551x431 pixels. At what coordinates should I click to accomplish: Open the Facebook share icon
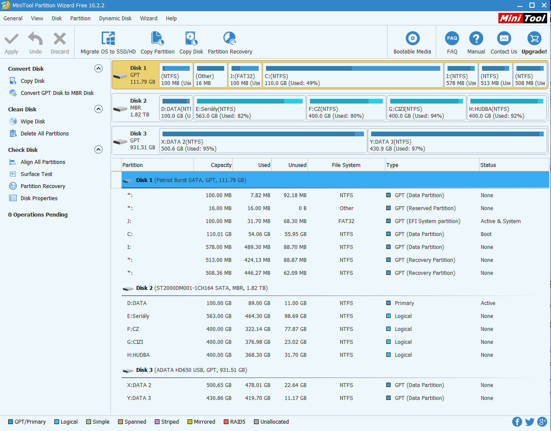[517, 422]
